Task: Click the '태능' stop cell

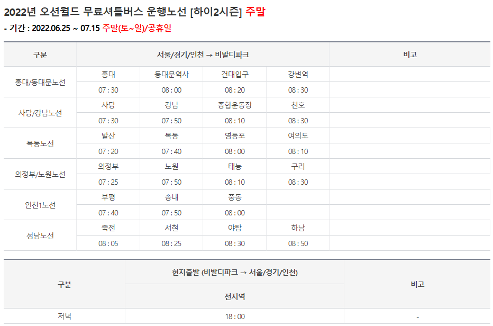Action: [234, 167]
